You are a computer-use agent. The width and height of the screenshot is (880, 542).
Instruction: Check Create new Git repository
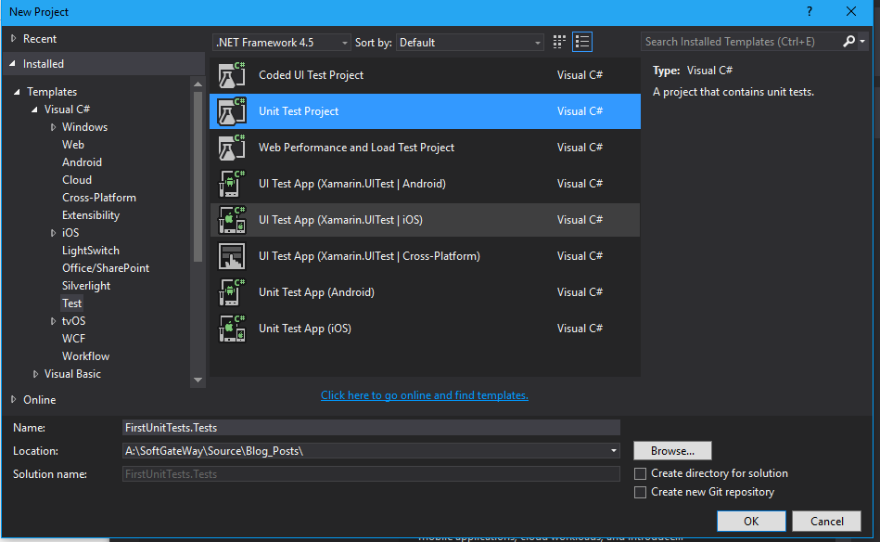pos(640,493)
